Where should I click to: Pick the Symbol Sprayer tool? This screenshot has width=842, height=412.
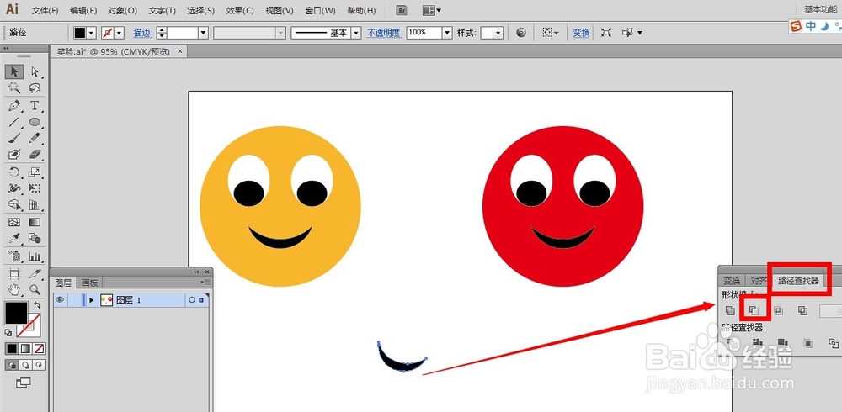pos(14,256)
